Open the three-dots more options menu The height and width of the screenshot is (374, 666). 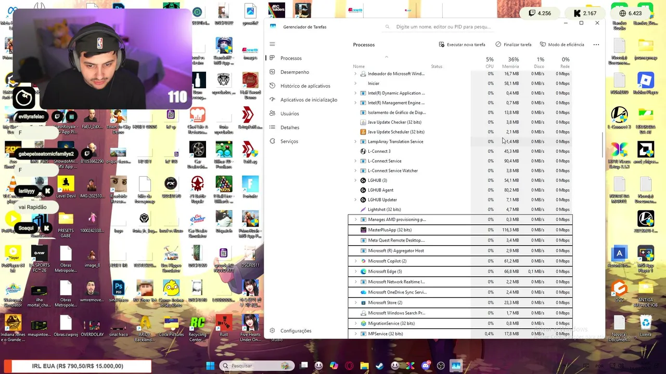point(596,45)
